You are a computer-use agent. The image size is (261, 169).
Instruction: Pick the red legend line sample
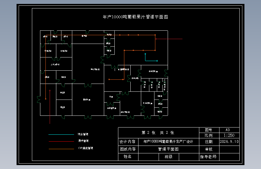pos(61,141)
